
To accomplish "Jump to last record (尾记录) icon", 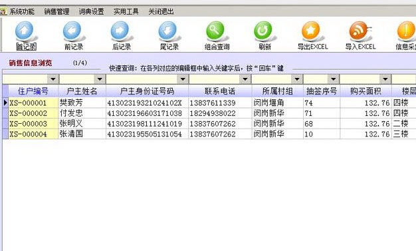I will click(x=167, y=31).
